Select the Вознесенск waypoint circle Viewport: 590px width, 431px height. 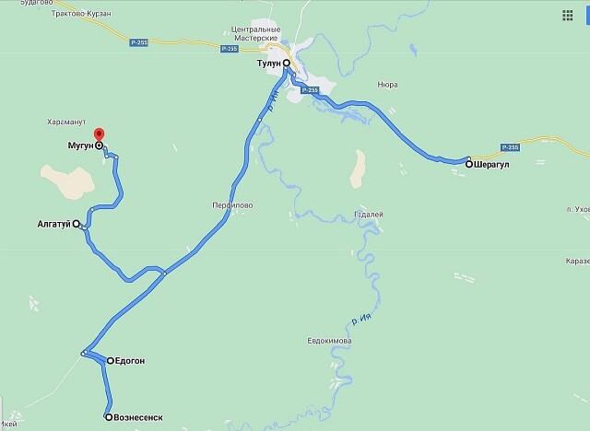coord(109,417)
